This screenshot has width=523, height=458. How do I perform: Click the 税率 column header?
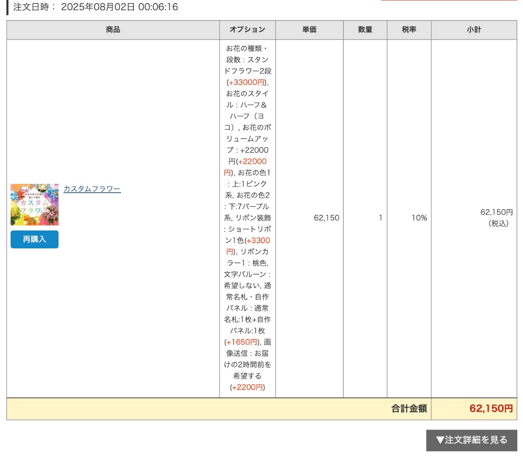[409, 30]
